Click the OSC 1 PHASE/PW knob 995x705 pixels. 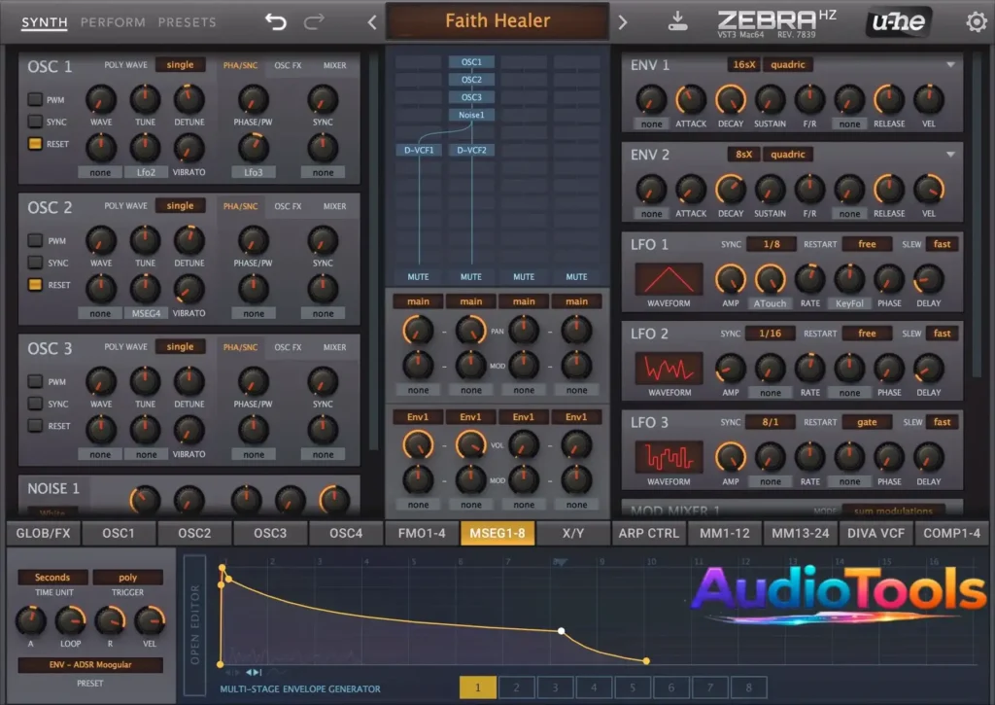[x=254, y=100]
